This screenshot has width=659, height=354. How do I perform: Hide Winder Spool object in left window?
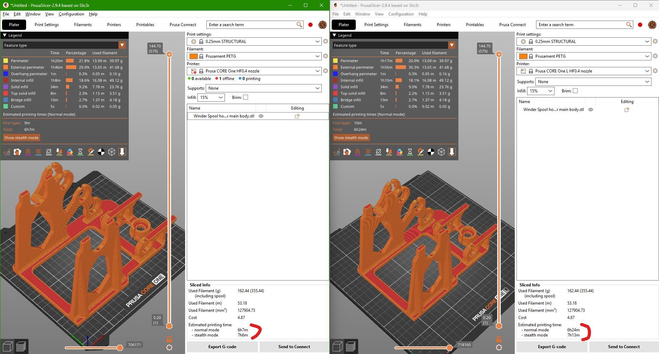[261, 116]
